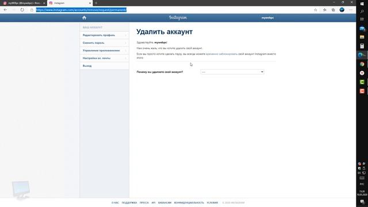Open Task View in taskbar

[x=362, y=19]
